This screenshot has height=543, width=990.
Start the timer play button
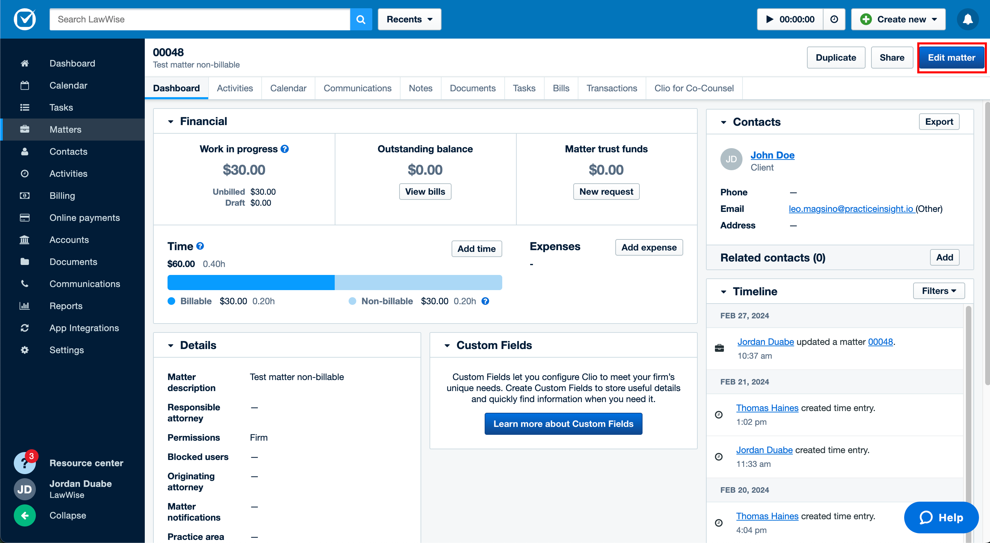pyautogui.click(x=770, y=19)
